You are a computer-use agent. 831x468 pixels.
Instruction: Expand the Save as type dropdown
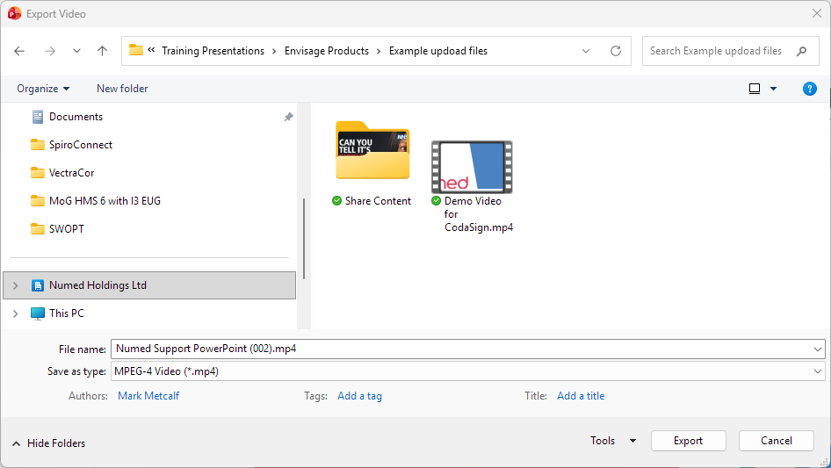point(818,371)
